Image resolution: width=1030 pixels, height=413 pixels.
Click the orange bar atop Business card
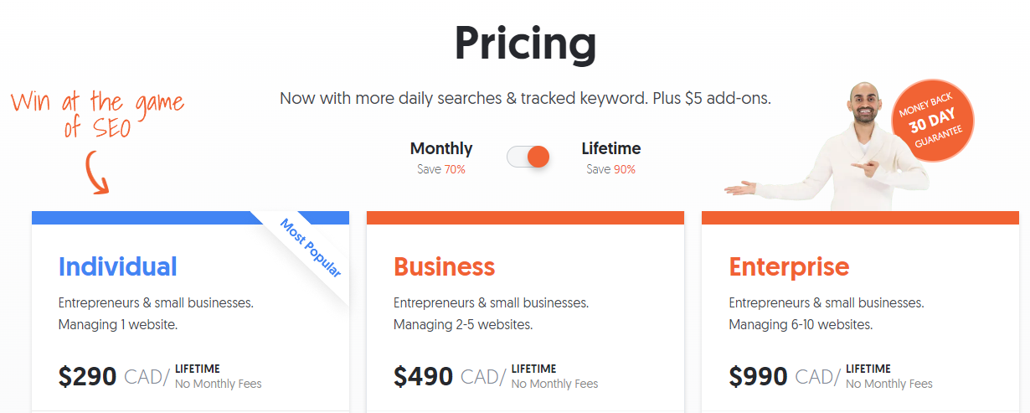(525, 218)
